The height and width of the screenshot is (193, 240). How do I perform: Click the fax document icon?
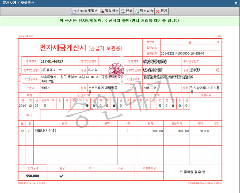tap(137, 11)
